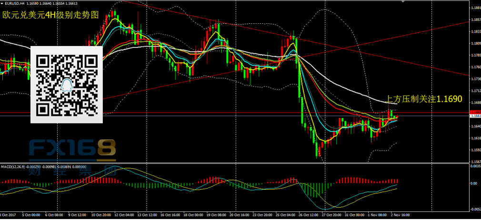
Task: Click the 1.1881 price scale label
Action: [x=474, y=8]
